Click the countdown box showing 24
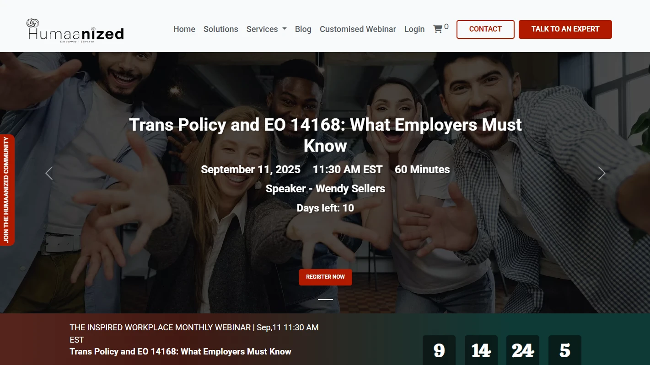650x365 pixels. click(x=522, y=350)
